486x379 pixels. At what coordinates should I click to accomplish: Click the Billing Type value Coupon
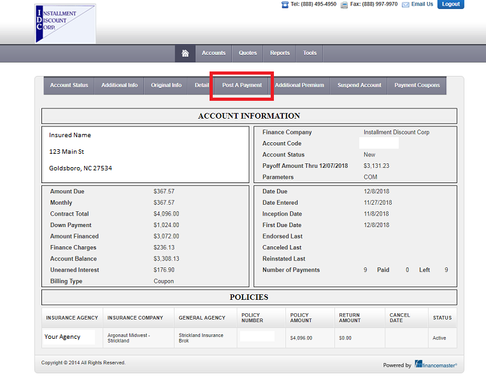point(164,281)
